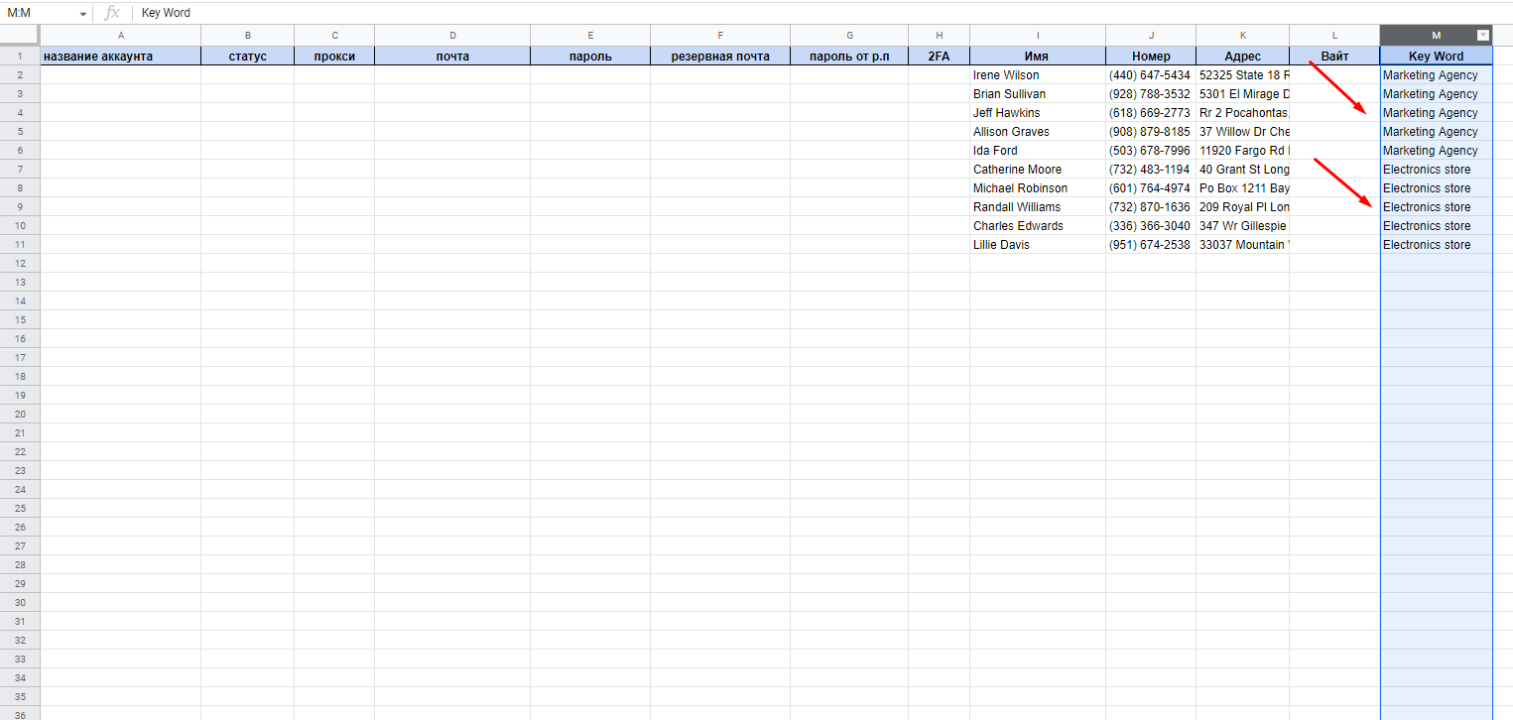Select row 2 header
This screenshot has width=1513, height=720.
coord(20,75)
